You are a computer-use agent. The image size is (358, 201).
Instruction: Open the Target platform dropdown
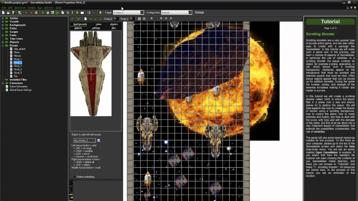coord(142,13)
